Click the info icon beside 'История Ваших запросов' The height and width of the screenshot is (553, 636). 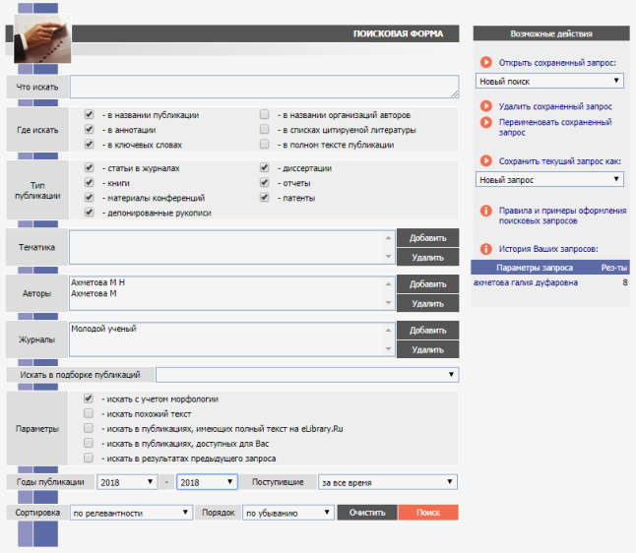click(485, 248)
